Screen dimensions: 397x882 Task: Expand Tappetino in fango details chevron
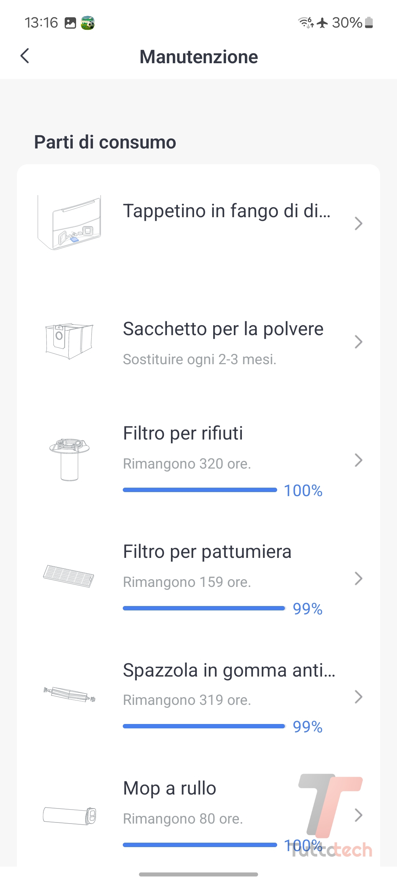click(x=358, y=223)
